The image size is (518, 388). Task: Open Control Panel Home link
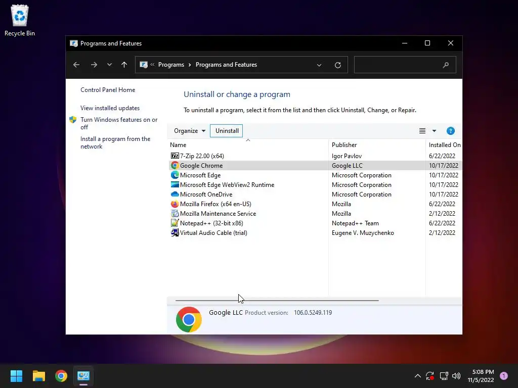[x=108, y=90]
